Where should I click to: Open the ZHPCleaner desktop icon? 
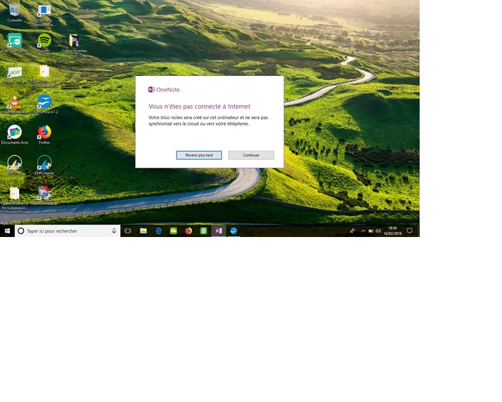coord(44,162)
